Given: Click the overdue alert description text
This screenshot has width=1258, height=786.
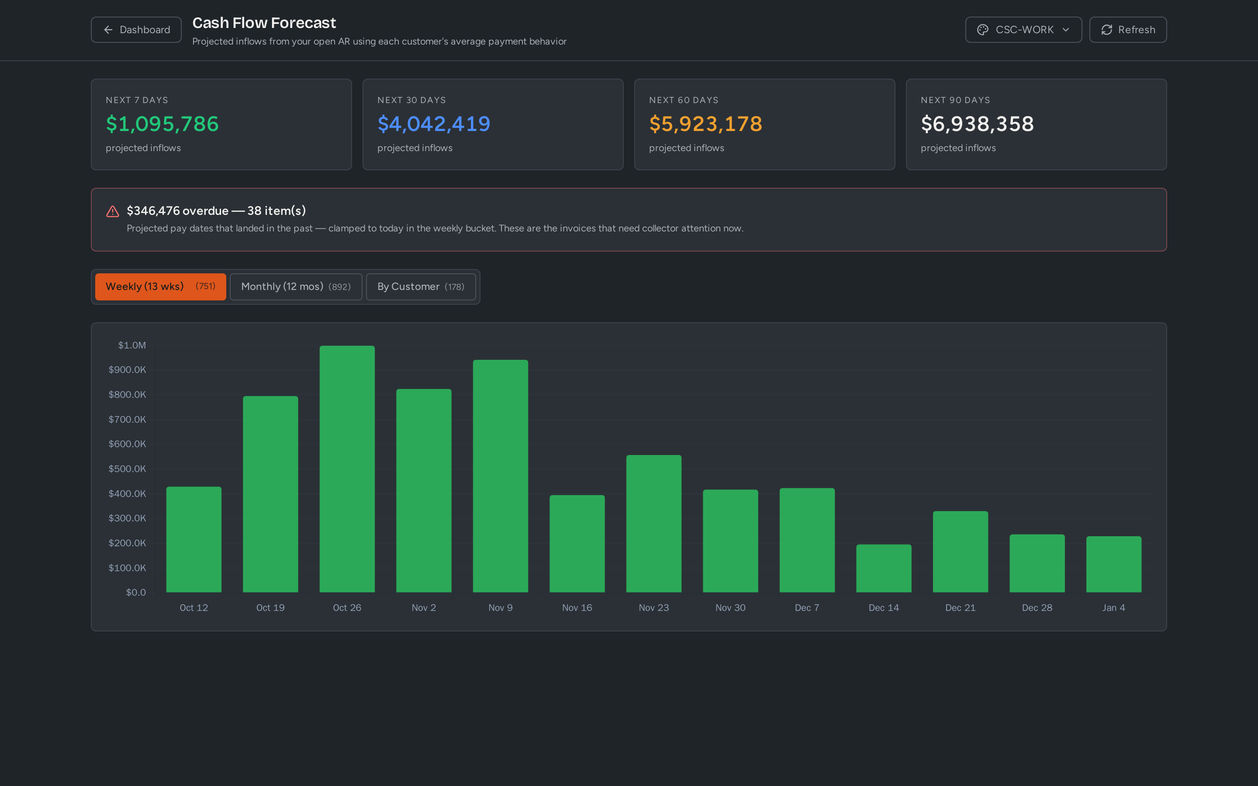Looking at the screenshot, I should coord(435,228).
